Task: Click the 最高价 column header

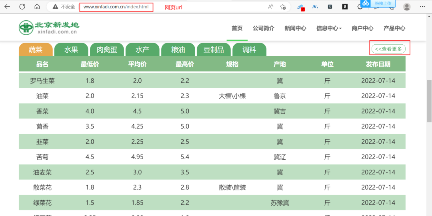Action: click(x=185, y=64)
